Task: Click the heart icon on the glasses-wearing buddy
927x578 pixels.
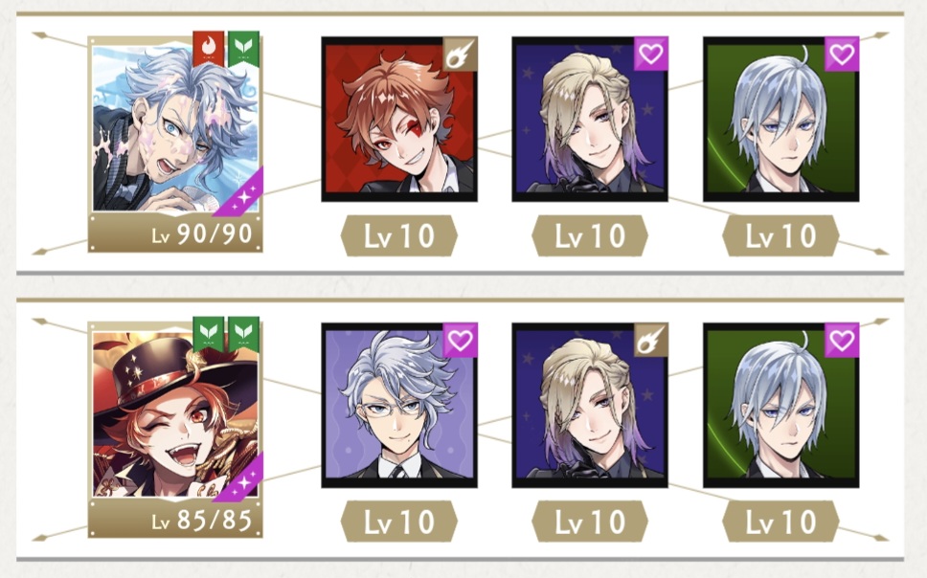Action: pos(460,340)
